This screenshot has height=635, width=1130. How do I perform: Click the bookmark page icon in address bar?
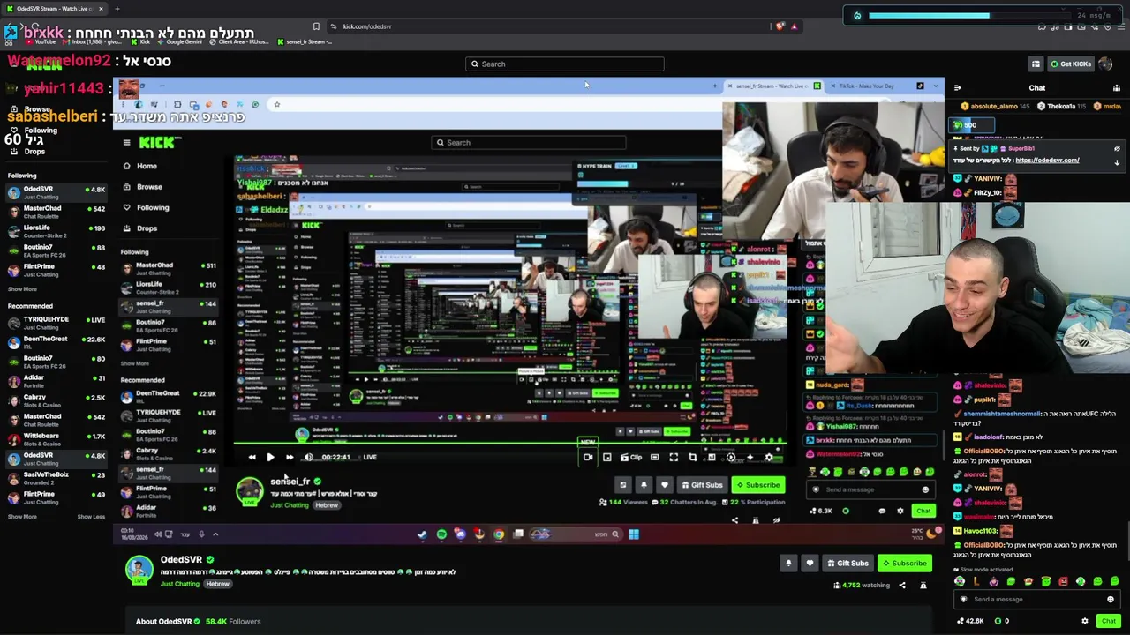[x=316, y=26]
